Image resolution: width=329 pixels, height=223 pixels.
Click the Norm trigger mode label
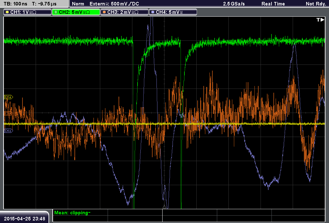coord(78,4)
